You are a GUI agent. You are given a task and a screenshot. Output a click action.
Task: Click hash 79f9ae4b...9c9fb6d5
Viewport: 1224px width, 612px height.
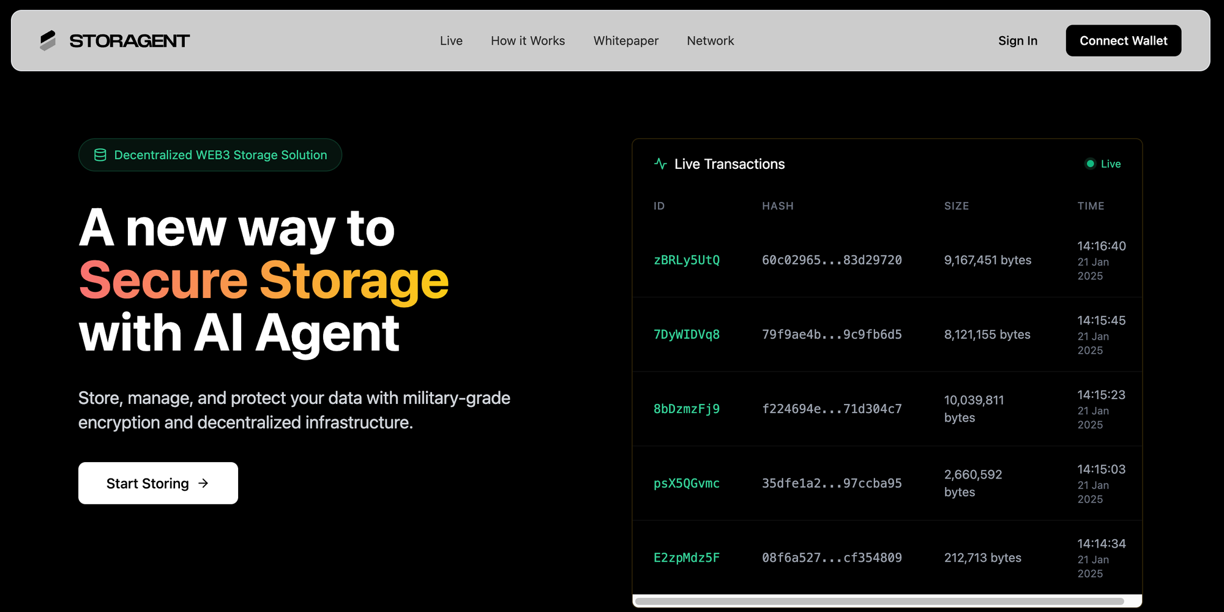pos(832,335)
